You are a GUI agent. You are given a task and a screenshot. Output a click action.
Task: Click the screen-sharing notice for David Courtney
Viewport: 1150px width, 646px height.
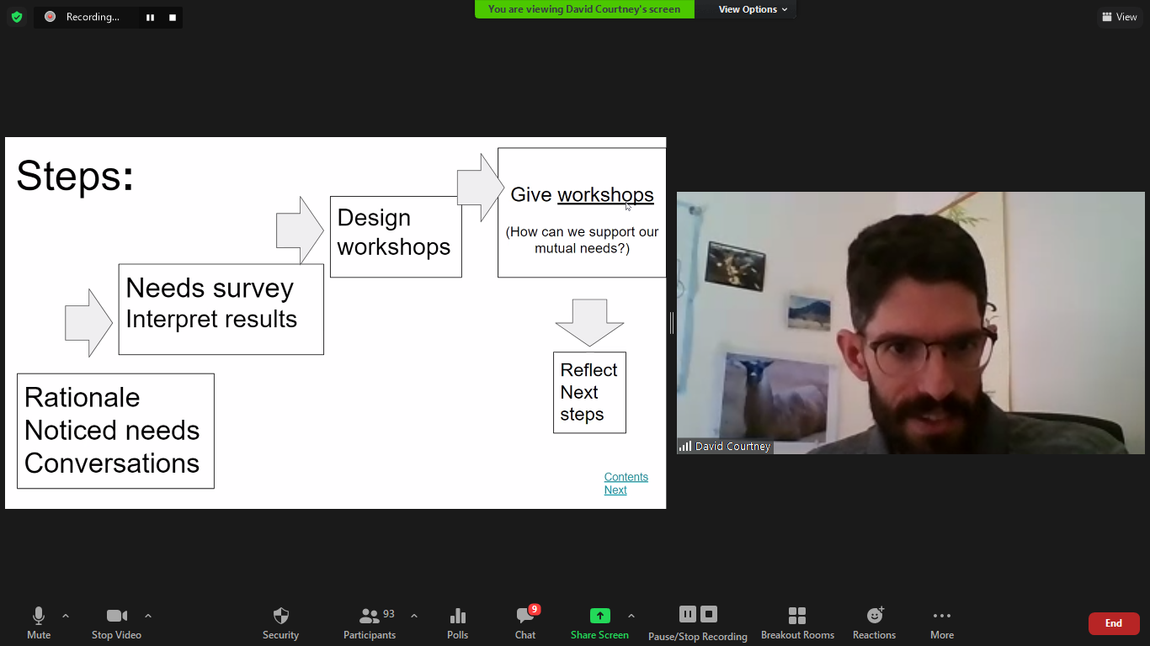584,9
